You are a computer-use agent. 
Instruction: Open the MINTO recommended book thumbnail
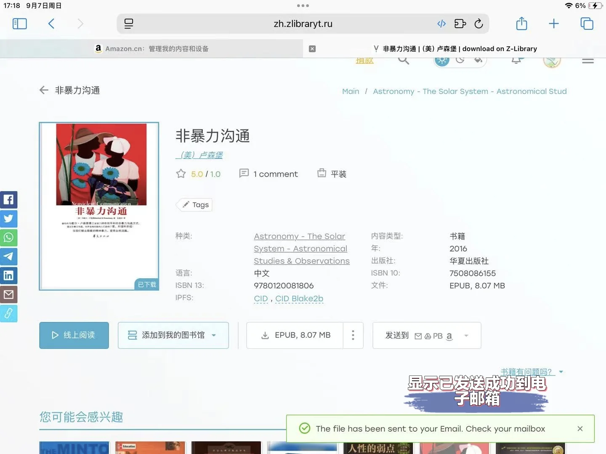coord(74,448)
